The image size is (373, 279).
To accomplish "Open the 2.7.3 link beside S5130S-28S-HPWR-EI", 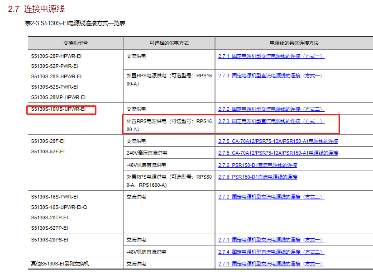I will (271, 76).
